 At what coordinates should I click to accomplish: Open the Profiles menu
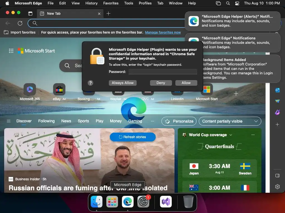pyautogui.click(x=145, y=3)
